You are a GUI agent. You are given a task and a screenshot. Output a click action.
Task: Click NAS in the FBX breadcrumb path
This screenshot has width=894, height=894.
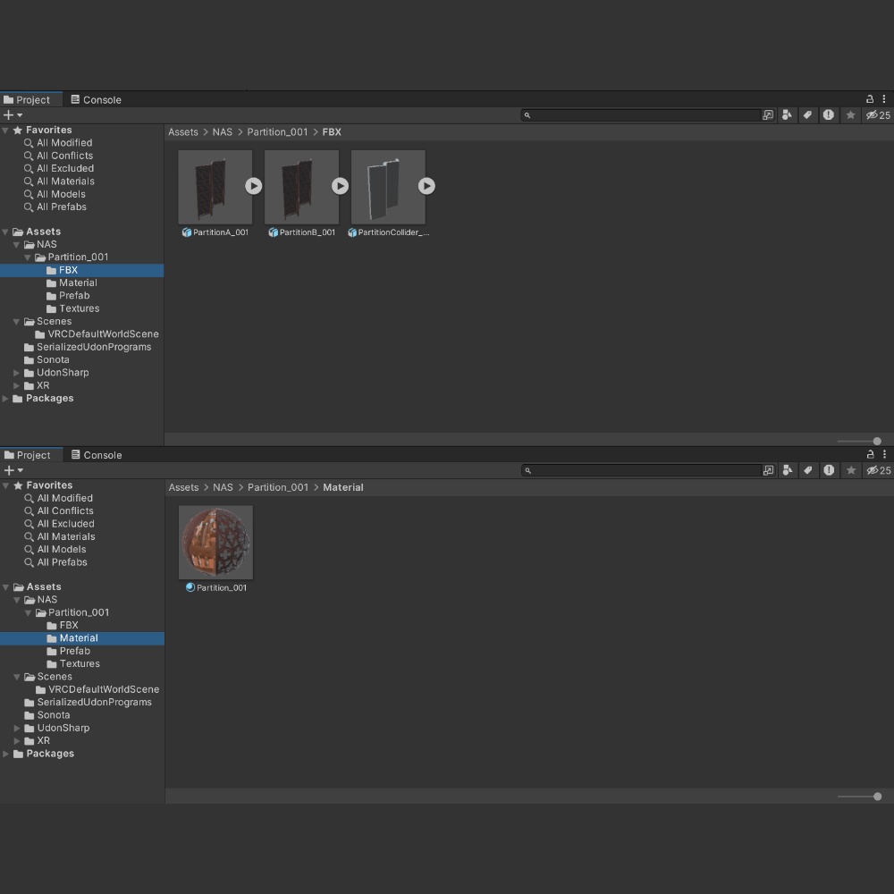click(223, 132)
